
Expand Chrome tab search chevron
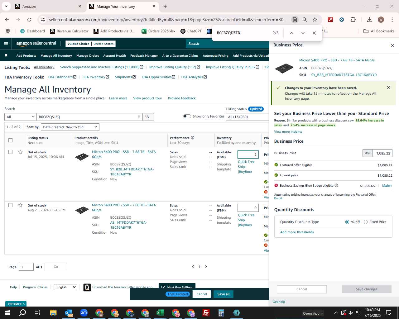click(x=6, y=6)
